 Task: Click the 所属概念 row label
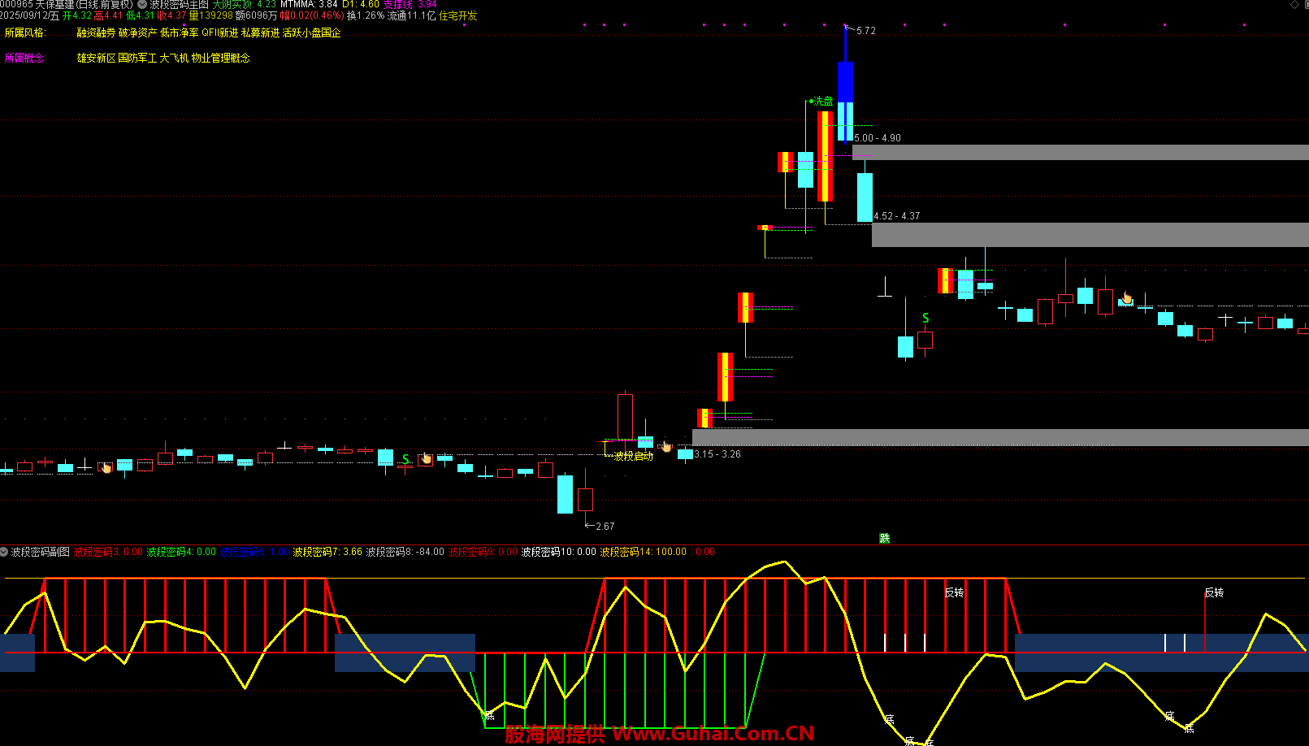tap(25, 58)
